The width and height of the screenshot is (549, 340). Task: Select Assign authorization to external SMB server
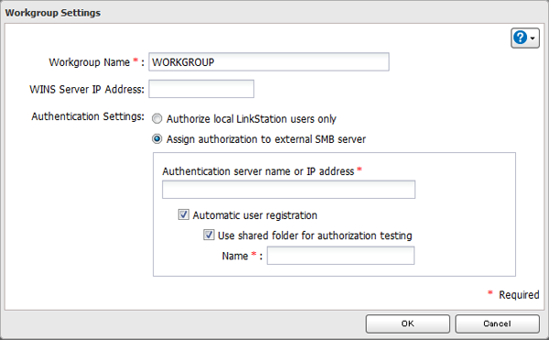click(156, 139)
